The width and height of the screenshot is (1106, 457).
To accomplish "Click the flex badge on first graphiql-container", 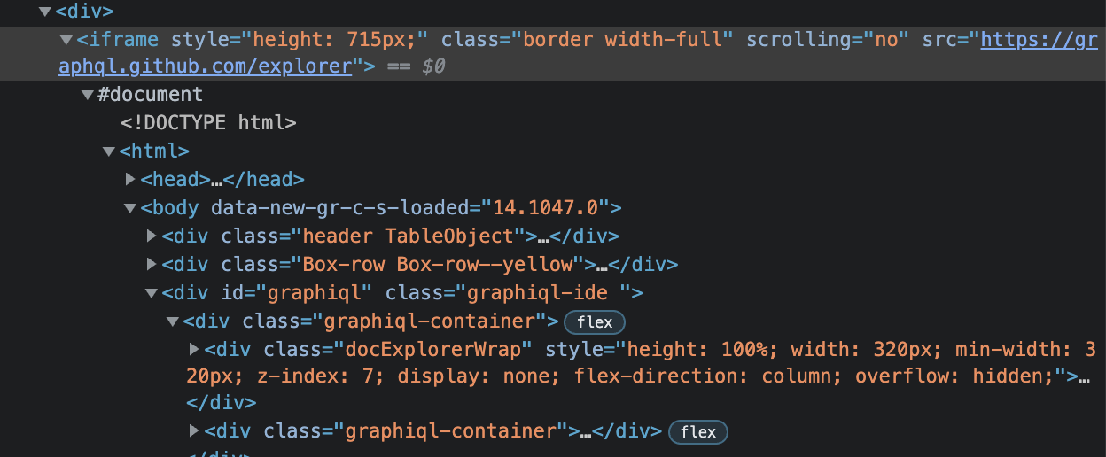I will 595,321.
